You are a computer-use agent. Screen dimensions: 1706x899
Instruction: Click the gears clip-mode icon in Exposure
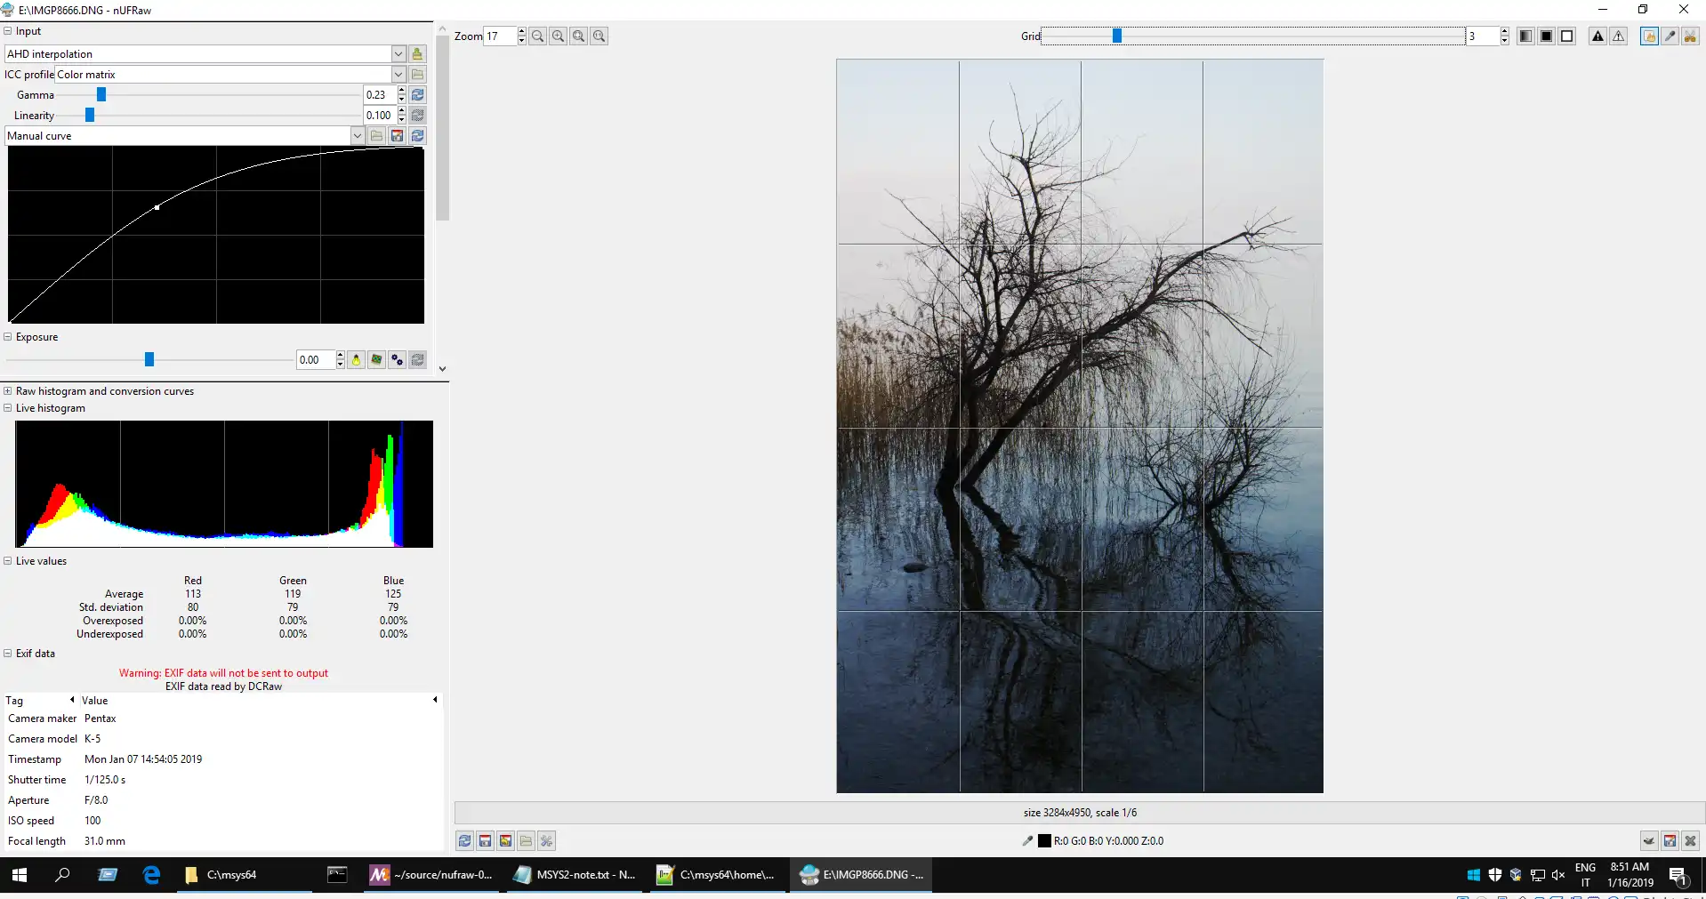[397, 360]
